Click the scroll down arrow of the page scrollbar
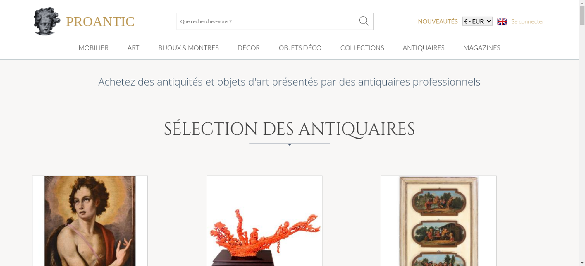 tap(582, 263)
